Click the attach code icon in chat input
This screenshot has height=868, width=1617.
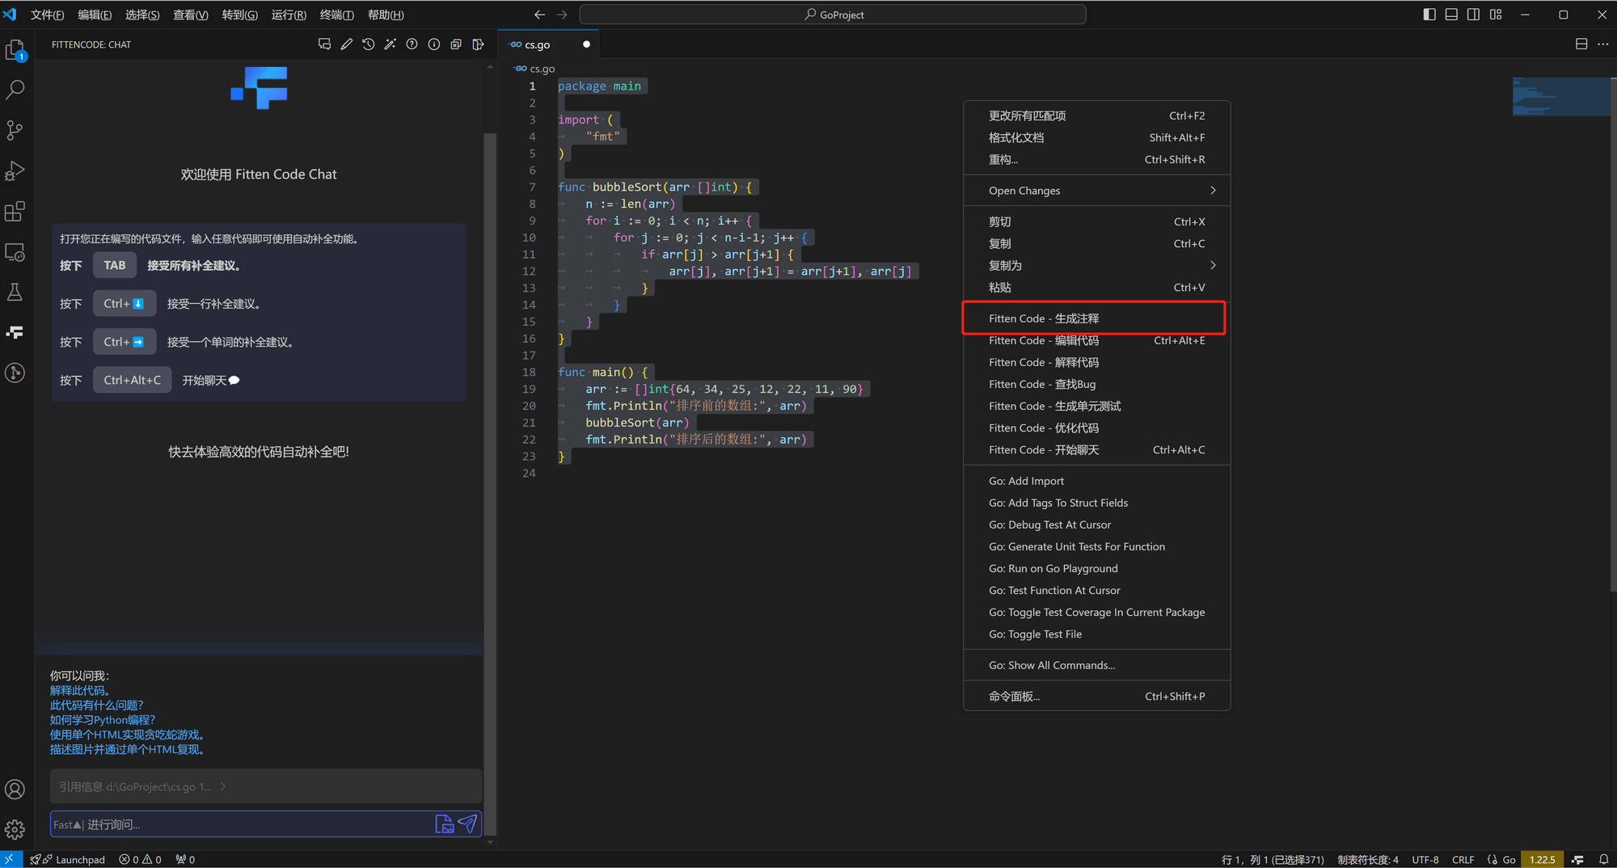point(445,824)
